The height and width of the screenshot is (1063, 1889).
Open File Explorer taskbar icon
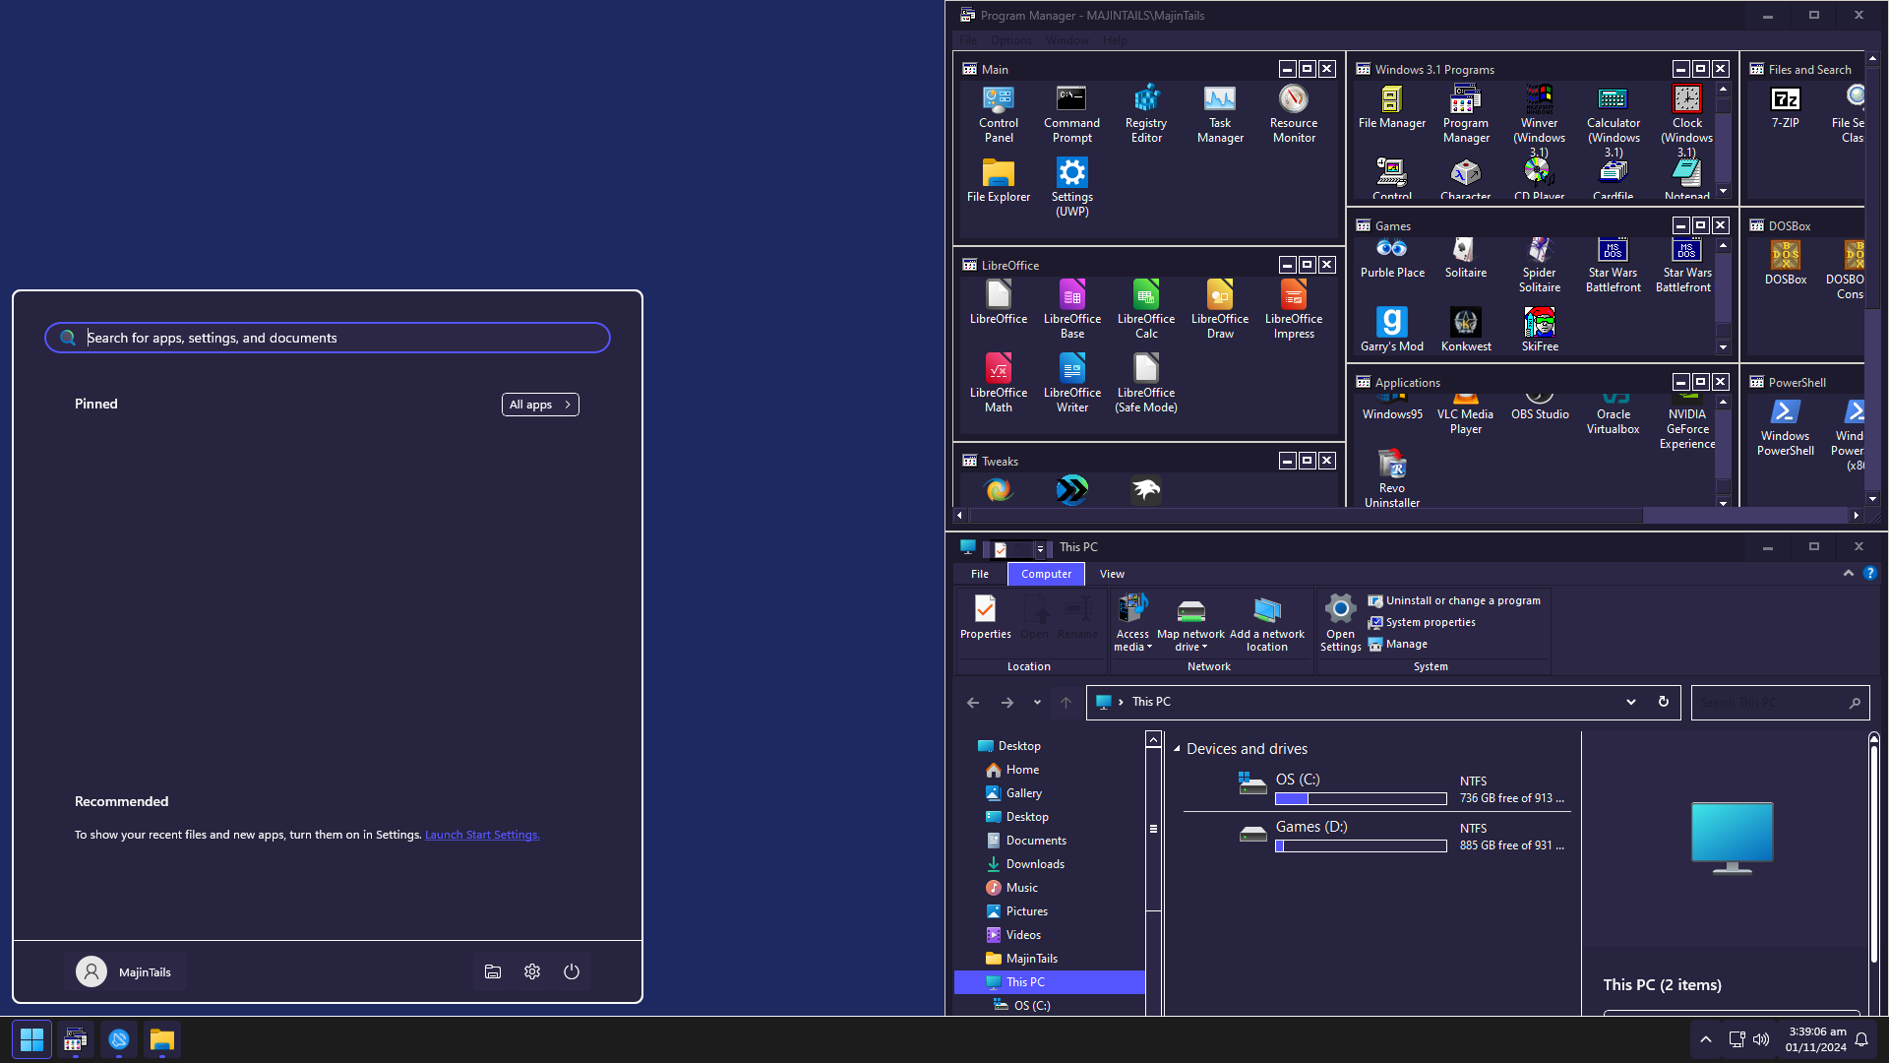pos(162,1039)
